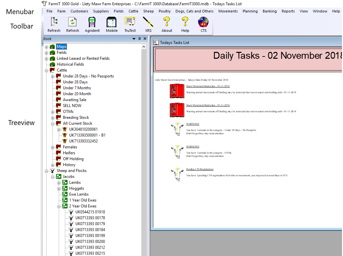Open the Agrident reader tool

pos(92,25)
